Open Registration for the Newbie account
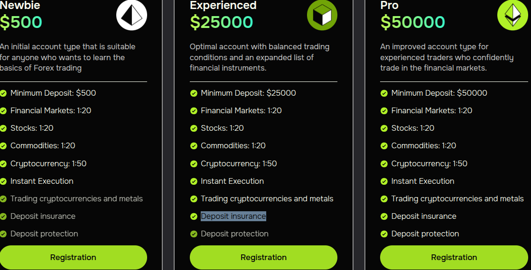Viewport: 531px width, 270px height. 73,258
